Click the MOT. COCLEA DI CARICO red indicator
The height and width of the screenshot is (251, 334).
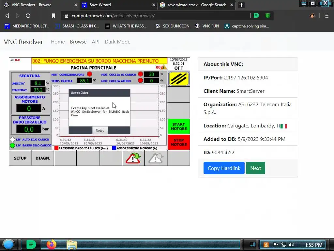coord(140,74)
